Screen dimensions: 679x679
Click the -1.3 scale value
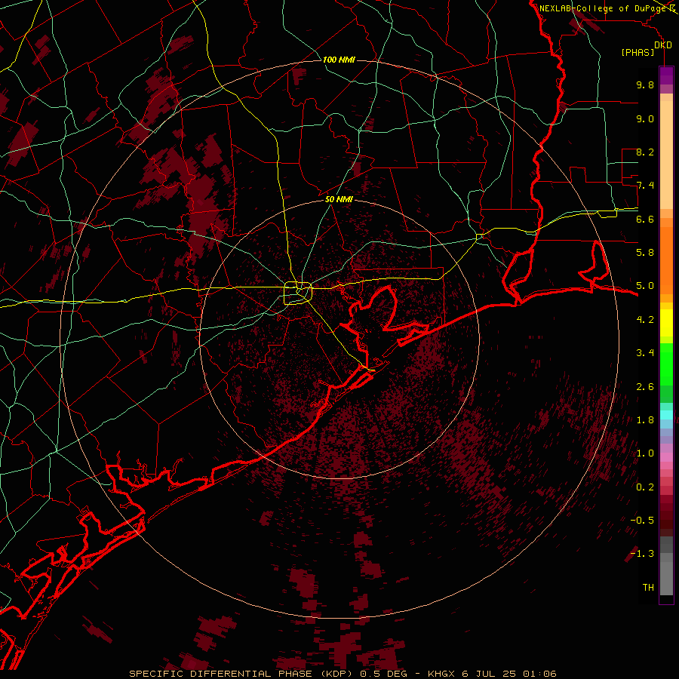pos(642,554)
